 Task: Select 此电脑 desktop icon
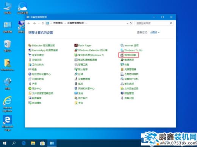coord(8,8)
